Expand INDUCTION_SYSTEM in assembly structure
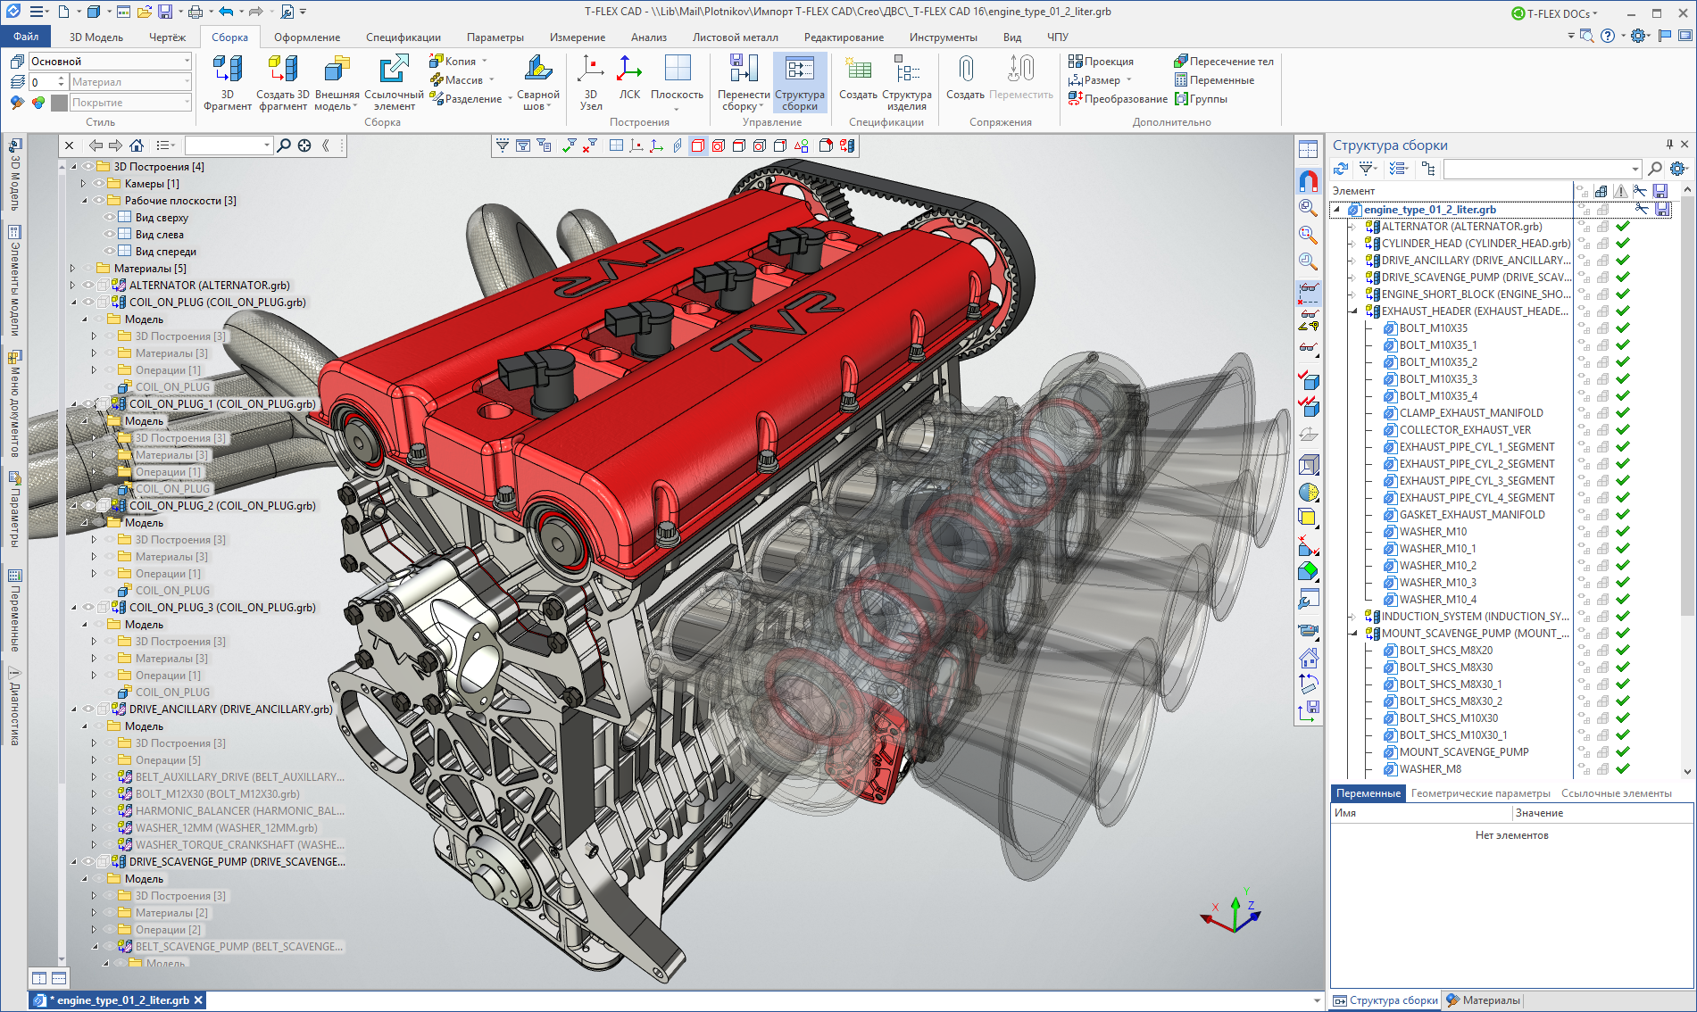This screenshot has width=1697, height=1012. click(1352, 617)
